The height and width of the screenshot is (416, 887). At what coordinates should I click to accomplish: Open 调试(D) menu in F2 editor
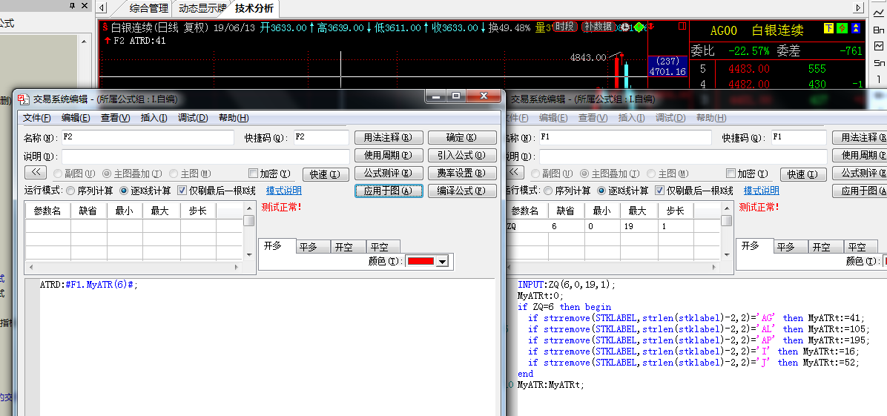(193, 118)
